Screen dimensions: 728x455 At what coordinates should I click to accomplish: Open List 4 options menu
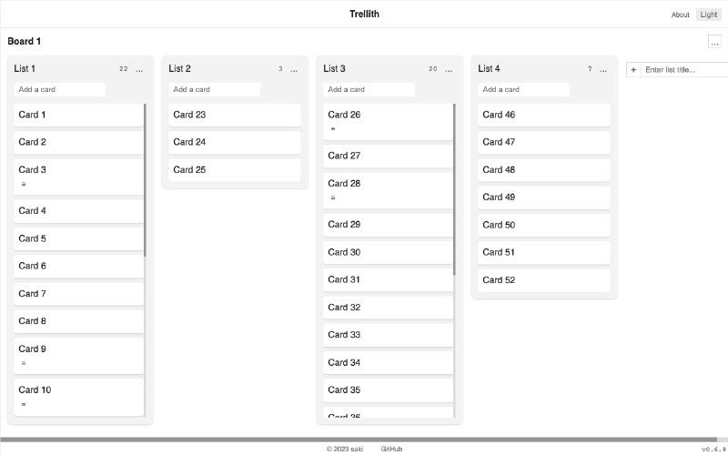[x=603, y=69]
